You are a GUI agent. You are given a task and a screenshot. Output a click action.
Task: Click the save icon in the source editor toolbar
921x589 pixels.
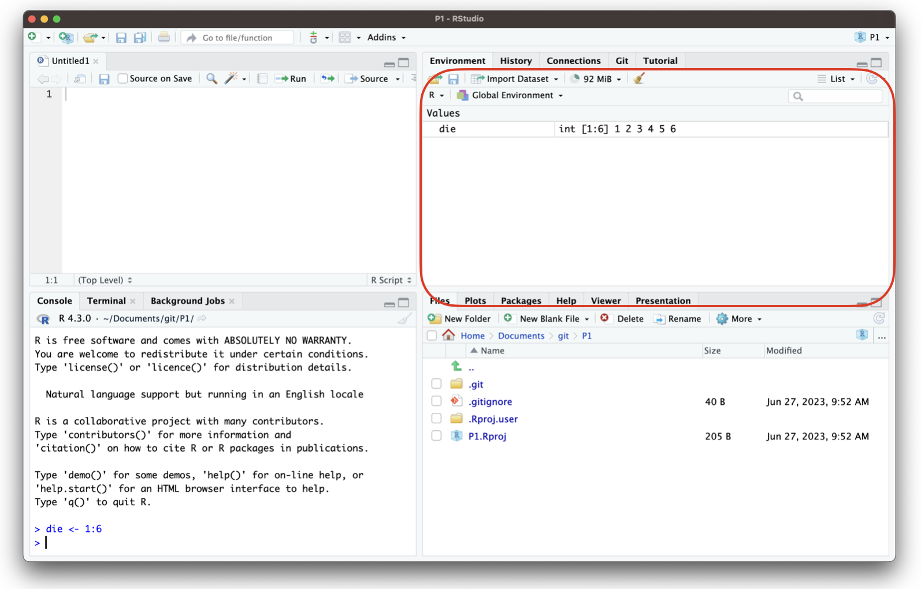click(x=104, y=79)
